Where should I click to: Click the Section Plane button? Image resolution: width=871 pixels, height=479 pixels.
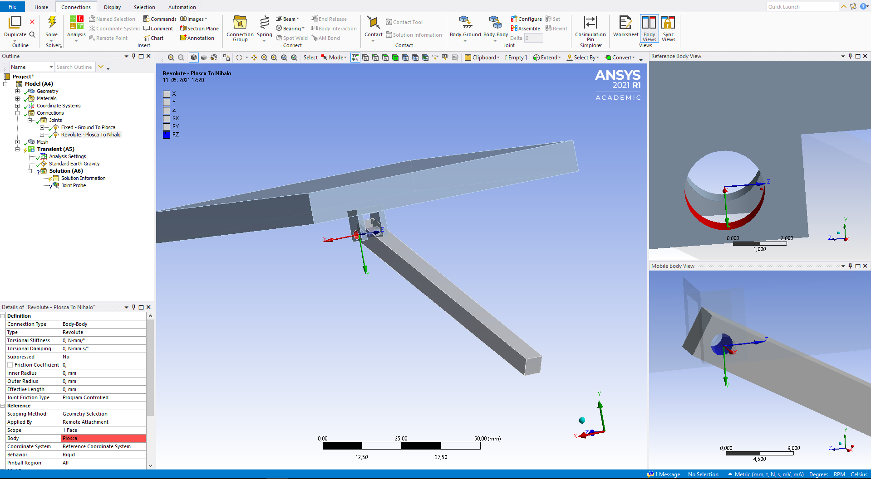[199, 29]
